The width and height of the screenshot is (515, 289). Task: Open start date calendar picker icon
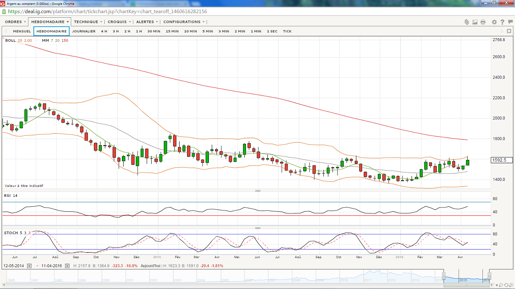tap(29, 266)
